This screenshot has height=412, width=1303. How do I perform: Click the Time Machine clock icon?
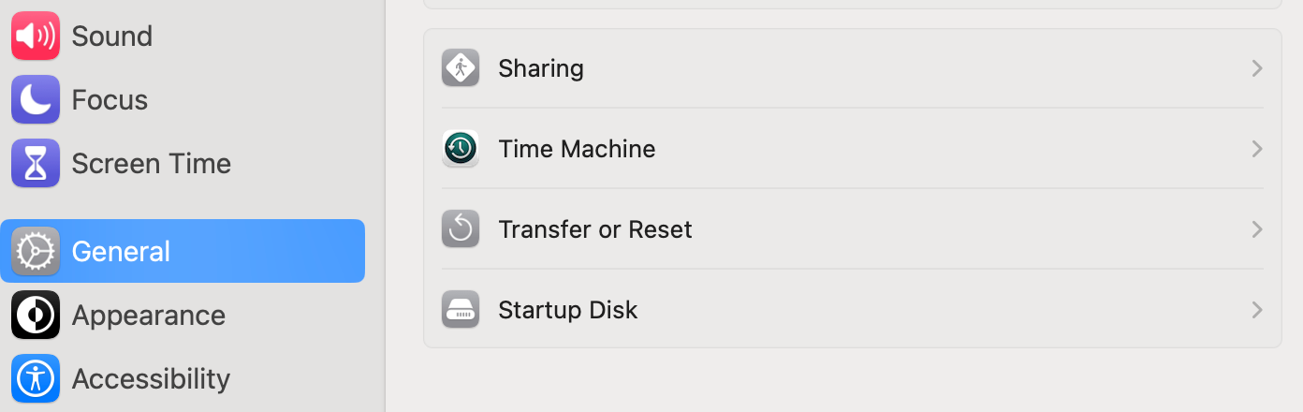tap(461, 149)
